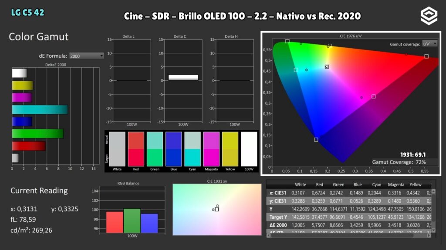The image size is (446, 250).
Task: Click the scroll left arrow of the data table
Action: pos(268,235)
